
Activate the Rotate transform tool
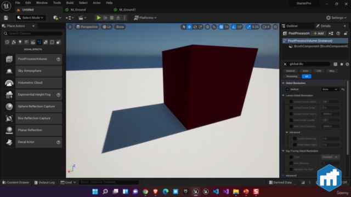[195, 27]
